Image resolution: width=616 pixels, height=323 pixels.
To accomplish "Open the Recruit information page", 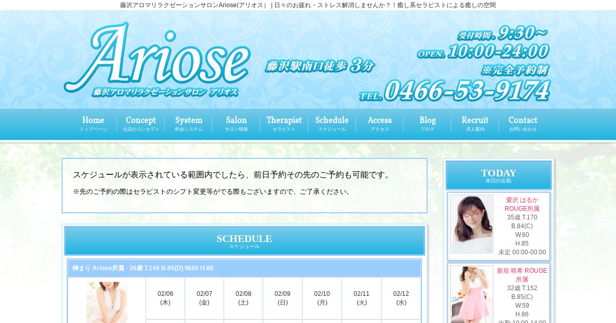I will pyautogui.click(x=475, y=124).
